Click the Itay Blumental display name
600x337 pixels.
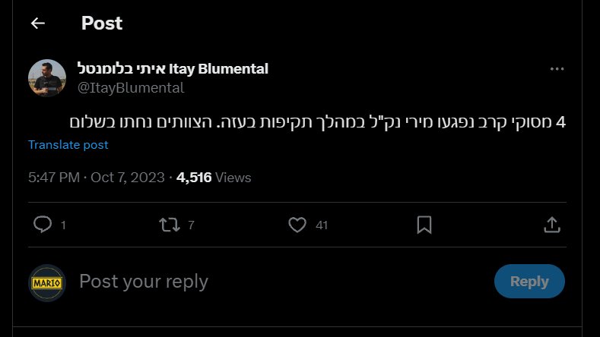tap(173, 69)
